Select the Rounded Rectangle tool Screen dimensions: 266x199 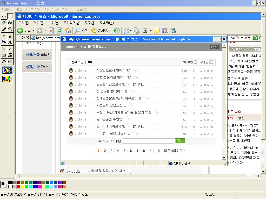[10, 61]
